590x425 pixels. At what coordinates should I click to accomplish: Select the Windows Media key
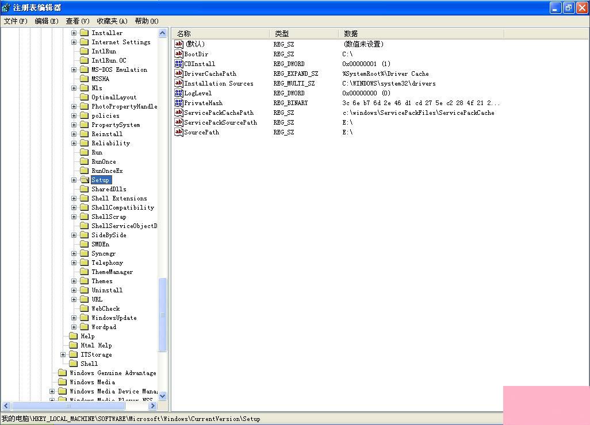coord(93,382)
